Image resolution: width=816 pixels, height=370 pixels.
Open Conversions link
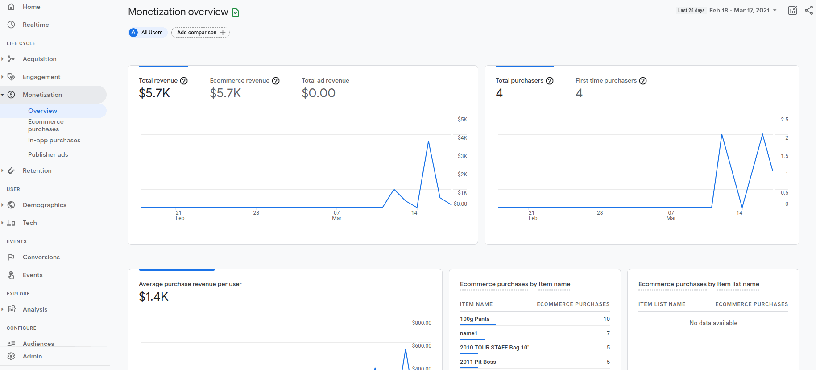coord(41,257)
